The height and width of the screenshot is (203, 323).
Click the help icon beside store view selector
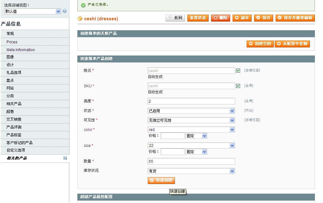coord(65,11)
